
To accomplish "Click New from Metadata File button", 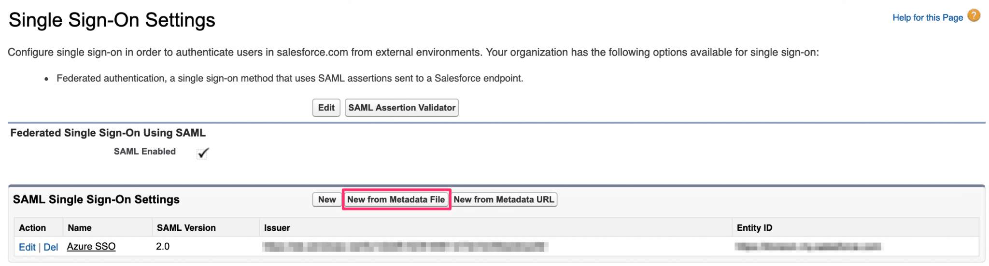I will coord(396,199).
